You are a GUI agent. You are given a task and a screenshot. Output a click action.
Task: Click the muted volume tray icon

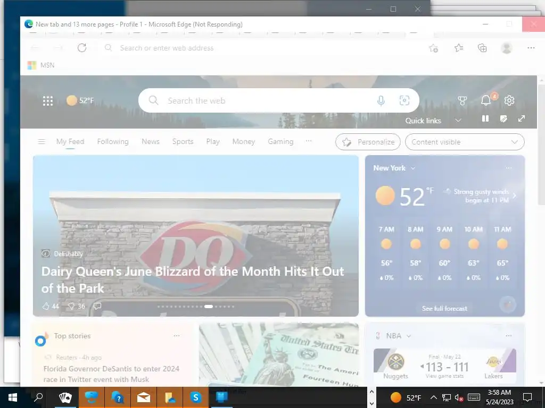pyautogui.click(x=459, y=397)
